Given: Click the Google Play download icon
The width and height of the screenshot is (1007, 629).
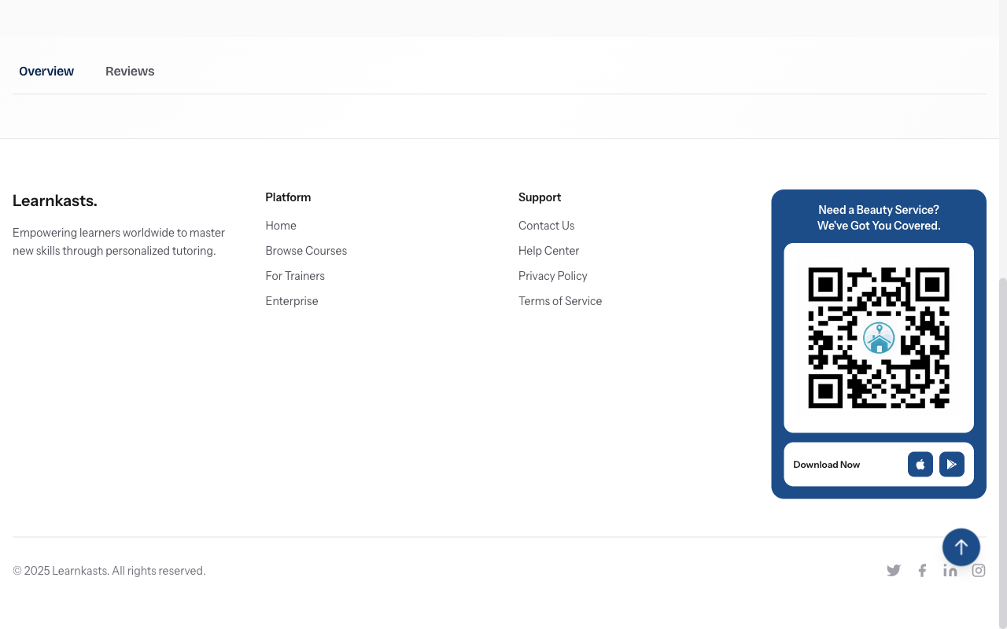Looking at the screenshot, I should click(952, 464).
